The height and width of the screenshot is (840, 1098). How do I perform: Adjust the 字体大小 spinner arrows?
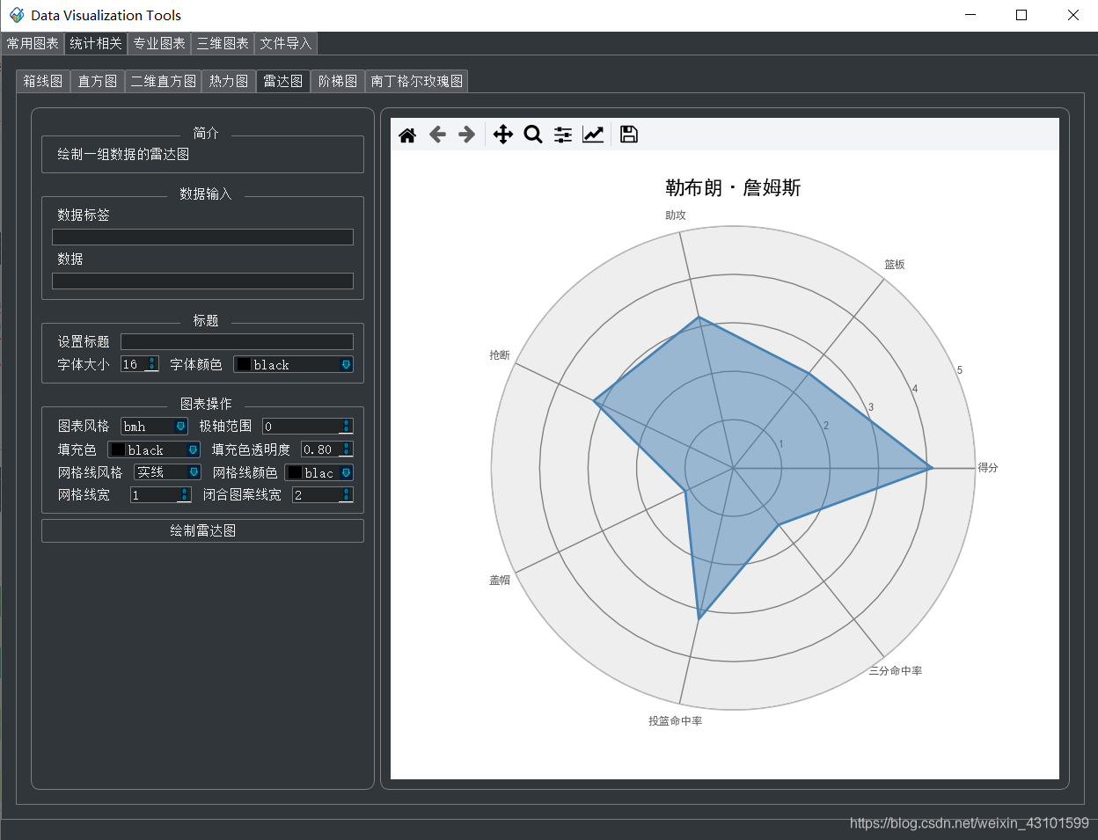click(x=152, y=364)
